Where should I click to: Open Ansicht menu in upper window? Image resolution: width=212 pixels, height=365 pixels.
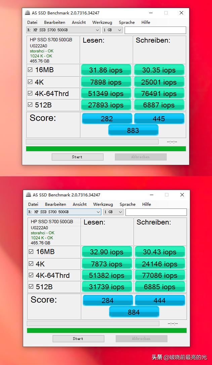point(79,22)
